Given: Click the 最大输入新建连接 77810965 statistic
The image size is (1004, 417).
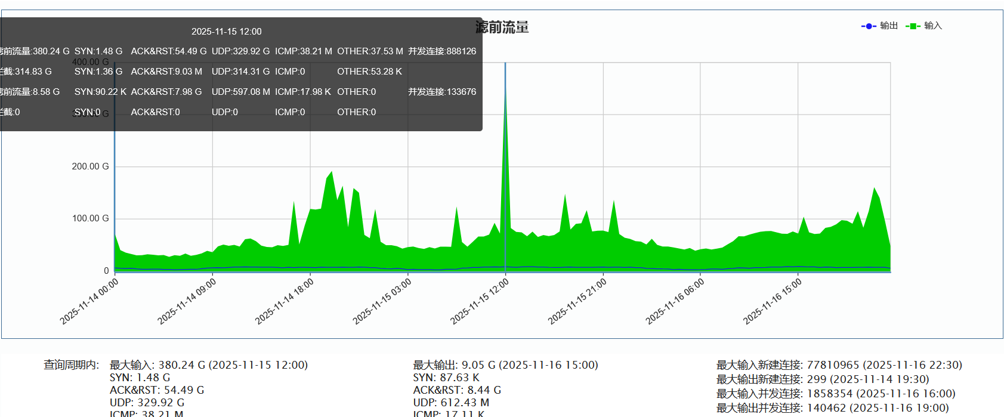Looking at the screenshot, I should (839, 365).
